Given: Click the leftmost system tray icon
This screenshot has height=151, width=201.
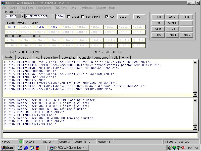Looking at the screenshot, I should 170,148.
